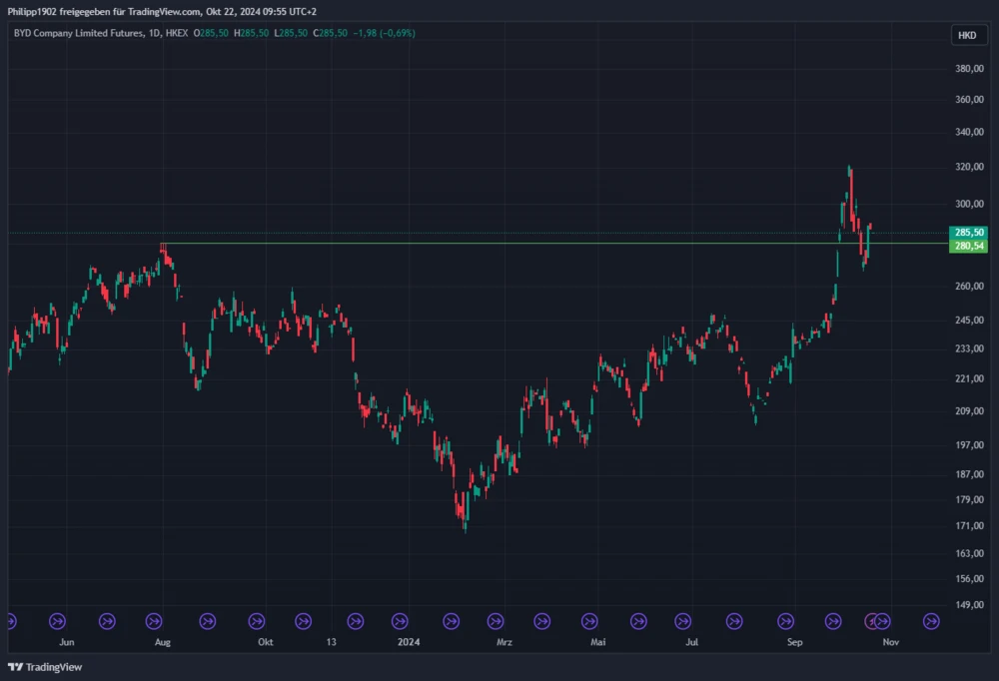Click the Philipp1902 username in header
Image resolution: width=999 pixels, height=681 pixels.
33,10
